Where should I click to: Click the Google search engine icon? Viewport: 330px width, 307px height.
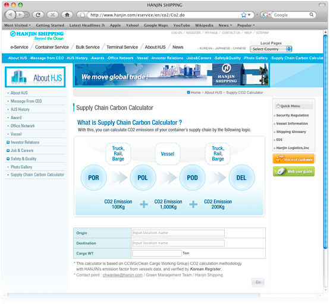click(x=265, y=15)
